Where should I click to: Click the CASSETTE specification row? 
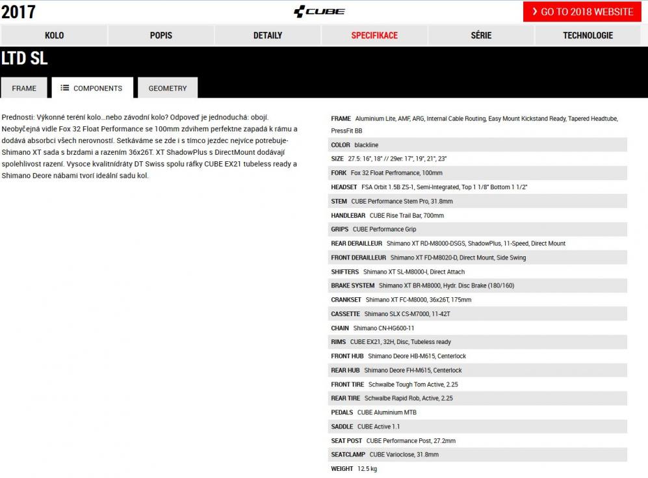click(477, 314)
